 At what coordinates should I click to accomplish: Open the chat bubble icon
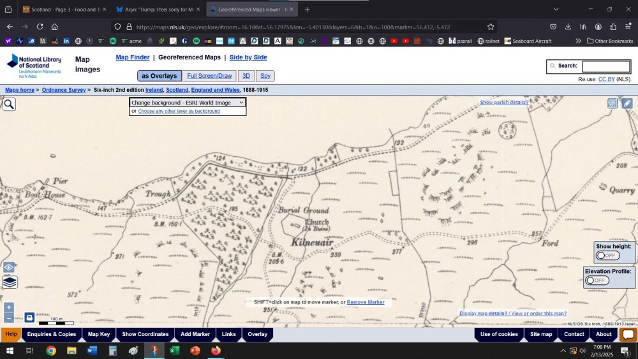point(628,335)
